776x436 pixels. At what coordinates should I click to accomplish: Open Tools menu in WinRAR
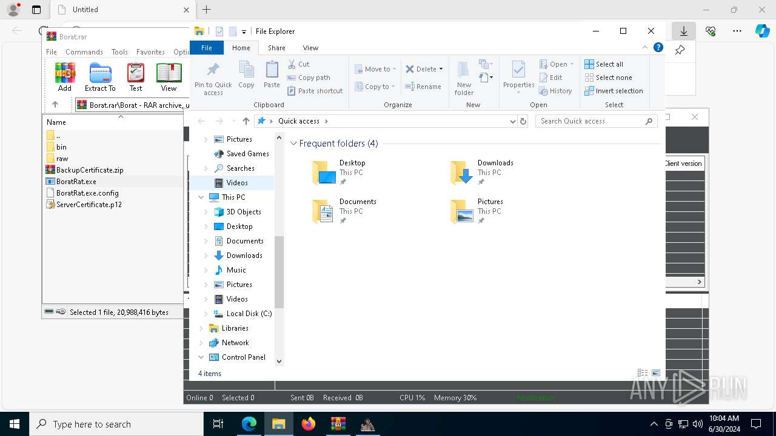click(x=119, y=52)
